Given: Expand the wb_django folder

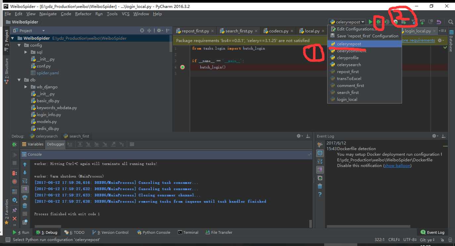Looking at the screenshot, I should (x=26, y=87).
